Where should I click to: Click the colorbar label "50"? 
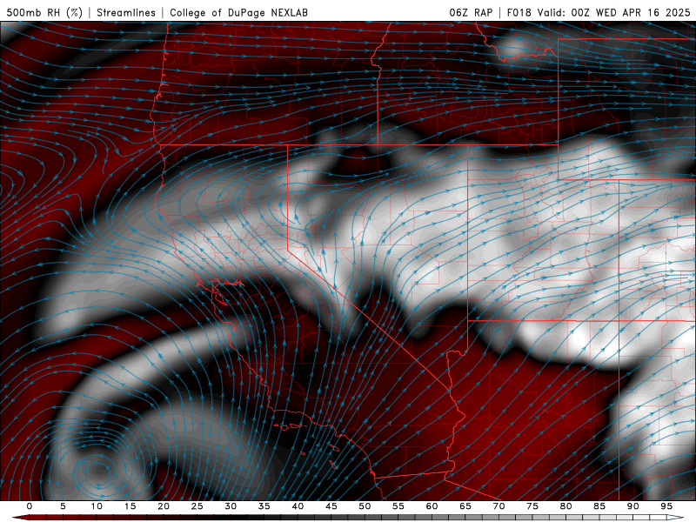pos(365,506)
